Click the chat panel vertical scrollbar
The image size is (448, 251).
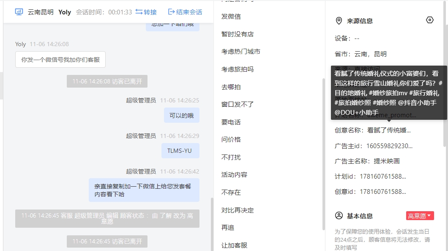[212, 224]
